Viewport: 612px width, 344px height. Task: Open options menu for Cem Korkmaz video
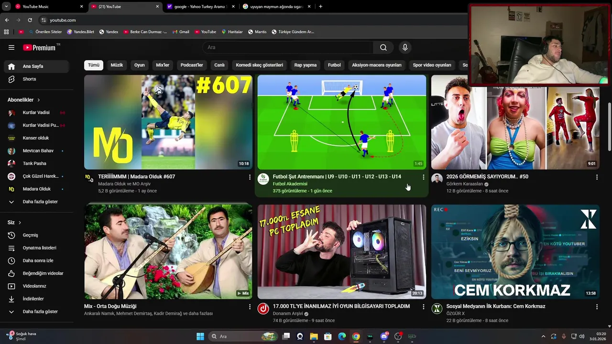tap(597, 307)
